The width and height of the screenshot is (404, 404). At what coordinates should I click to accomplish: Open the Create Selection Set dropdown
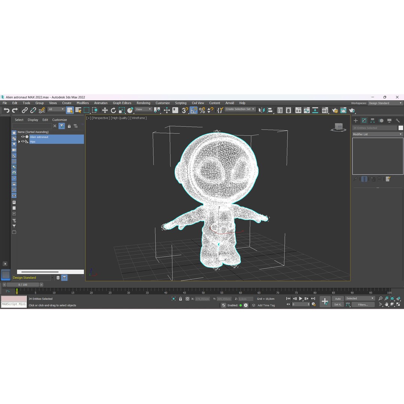pos(240,109)
